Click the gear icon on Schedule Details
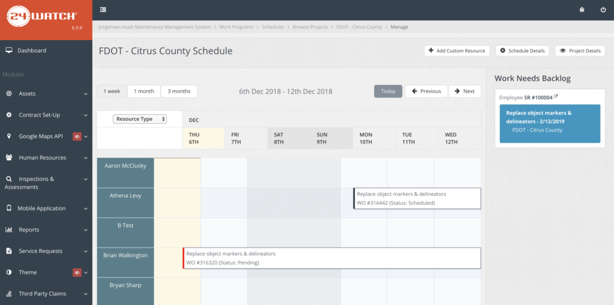The image size is (614, 305). click(x=503, y=50)
